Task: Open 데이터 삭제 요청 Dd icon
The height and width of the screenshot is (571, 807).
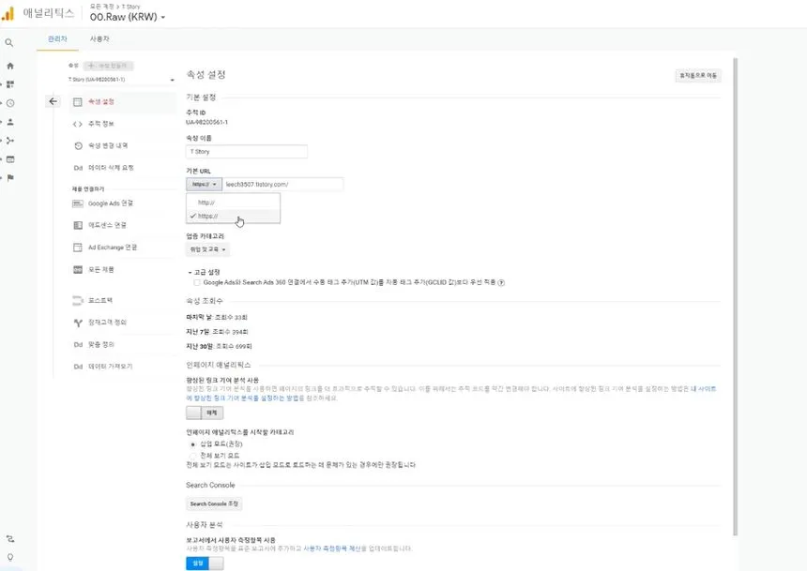Action: click(78, 168)
